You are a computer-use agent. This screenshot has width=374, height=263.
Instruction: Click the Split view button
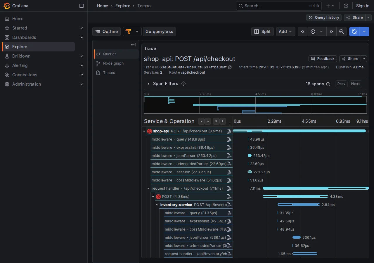pyautogui.click(x=262, y=32)
